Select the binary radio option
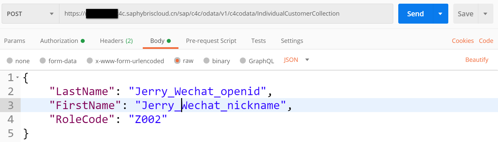 point(206,61)
